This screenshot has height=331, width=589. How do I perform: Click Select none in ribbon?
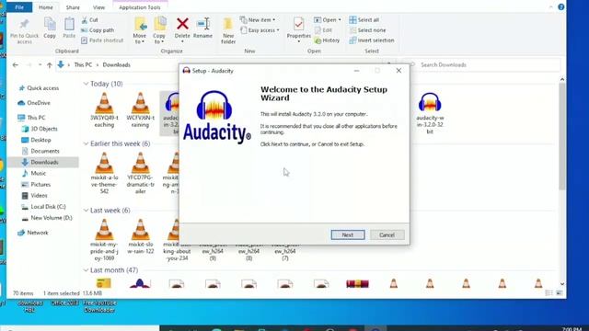[367, 30]
